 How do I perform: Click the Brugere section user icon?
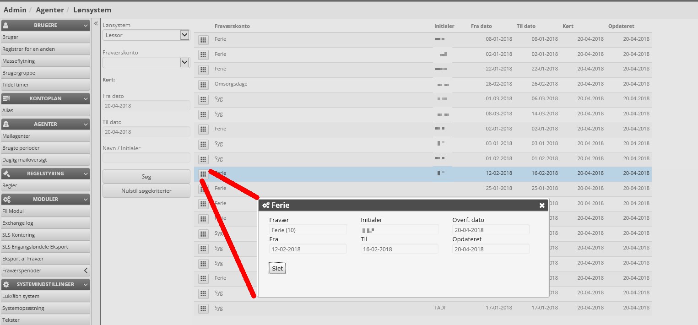coord(6,25)
